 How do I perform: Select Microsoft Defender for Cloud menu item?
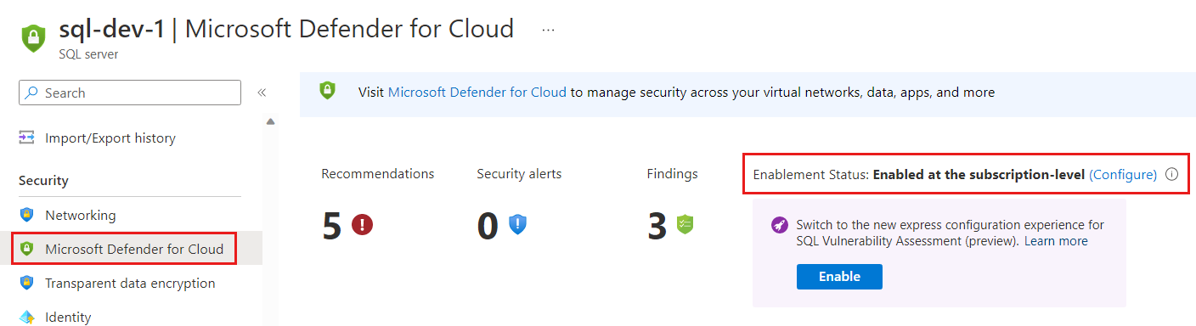[134, 249]
